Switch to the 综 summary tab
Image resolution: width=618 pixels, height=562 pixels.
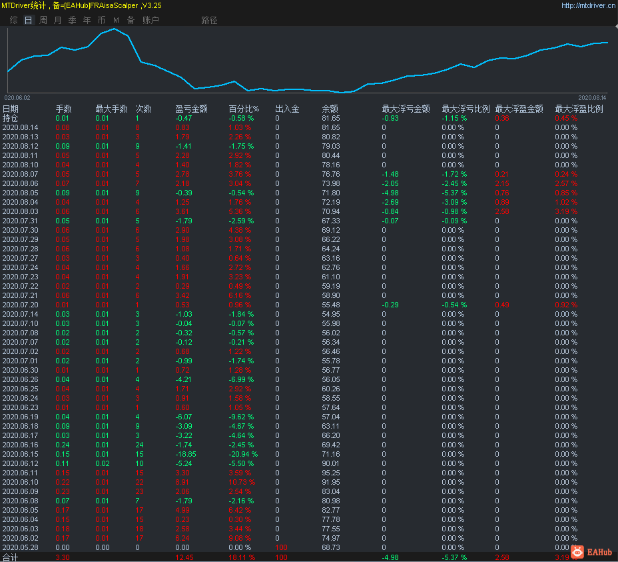pyautogui.click(x=14, y=21)
